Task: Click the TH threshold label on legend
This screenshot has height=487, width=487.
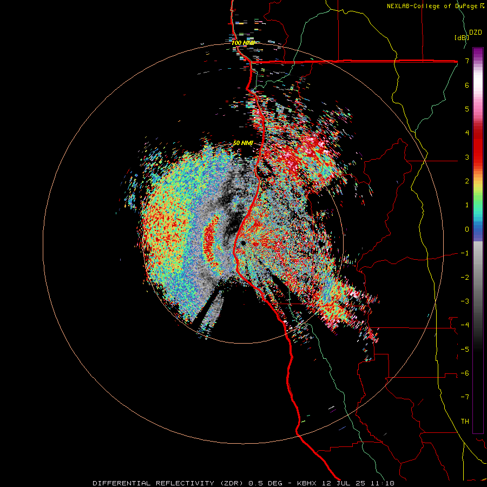Action: point(465,422)
